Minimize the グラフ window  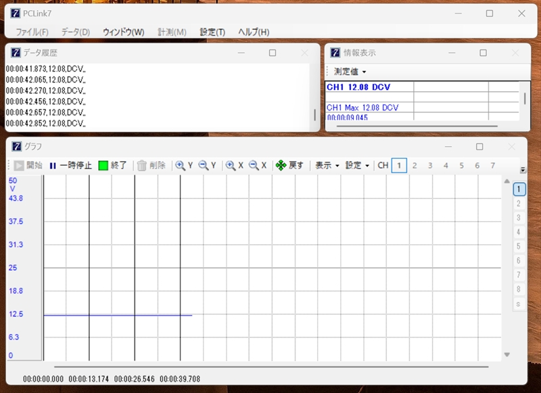pyautogui.click(x=448, y=147)
